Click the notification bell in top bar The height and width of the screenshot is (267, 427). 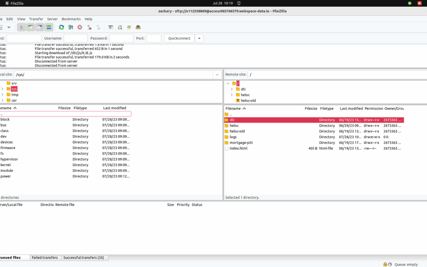[x=239, y=3]
